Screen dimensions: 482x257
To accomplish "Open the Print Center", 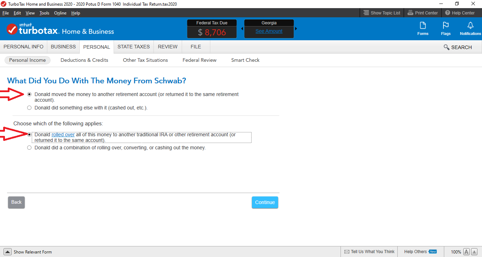I will 422,13.
